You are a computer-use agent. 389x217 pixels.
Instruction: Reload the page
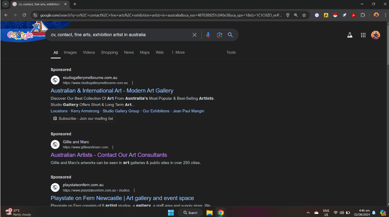tap(24, 15)
